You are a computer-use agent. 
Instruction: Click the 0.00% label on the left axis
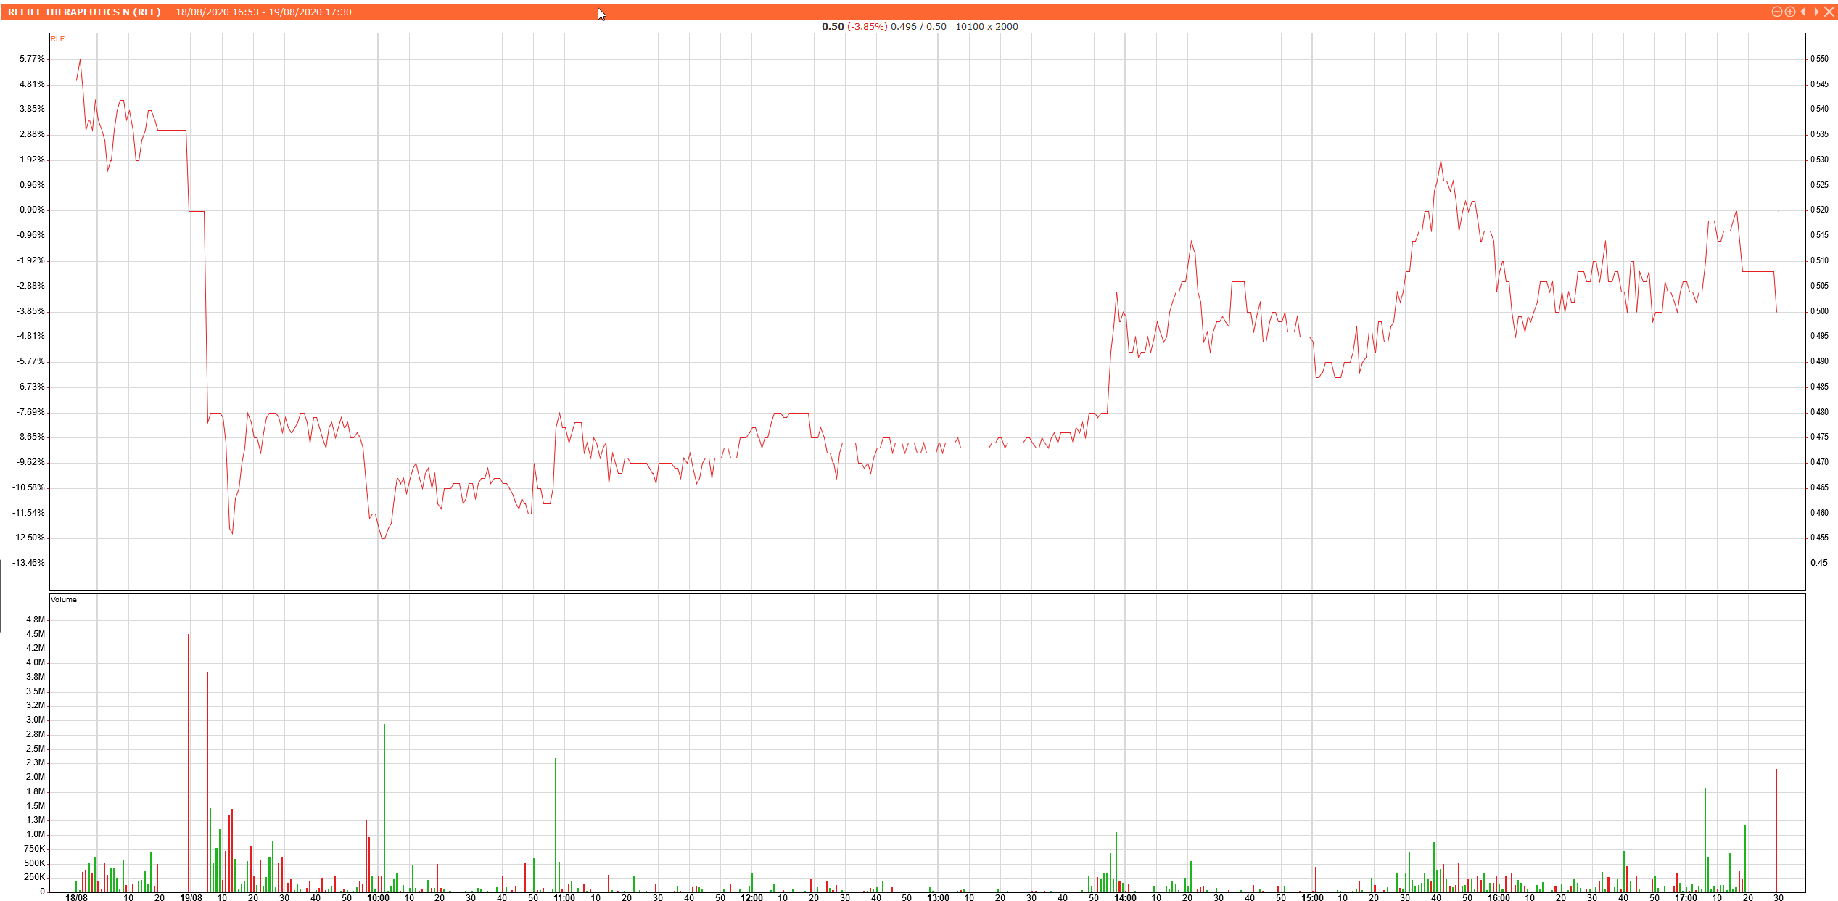32,210
